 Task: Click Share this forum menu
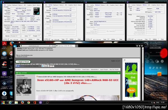(78, 70)
